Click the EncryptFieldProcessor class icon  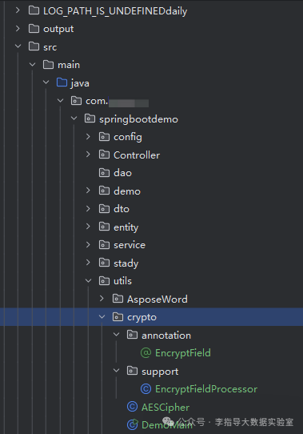click(x=146, y=389)
